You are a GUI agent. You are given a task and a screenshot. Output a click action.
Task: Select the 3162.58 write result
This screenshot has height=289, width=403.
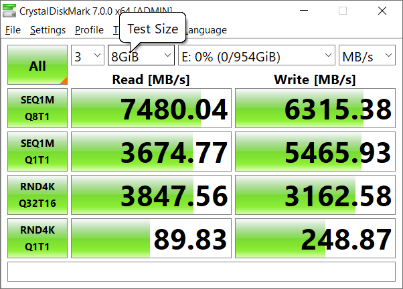tap(315, 195)
